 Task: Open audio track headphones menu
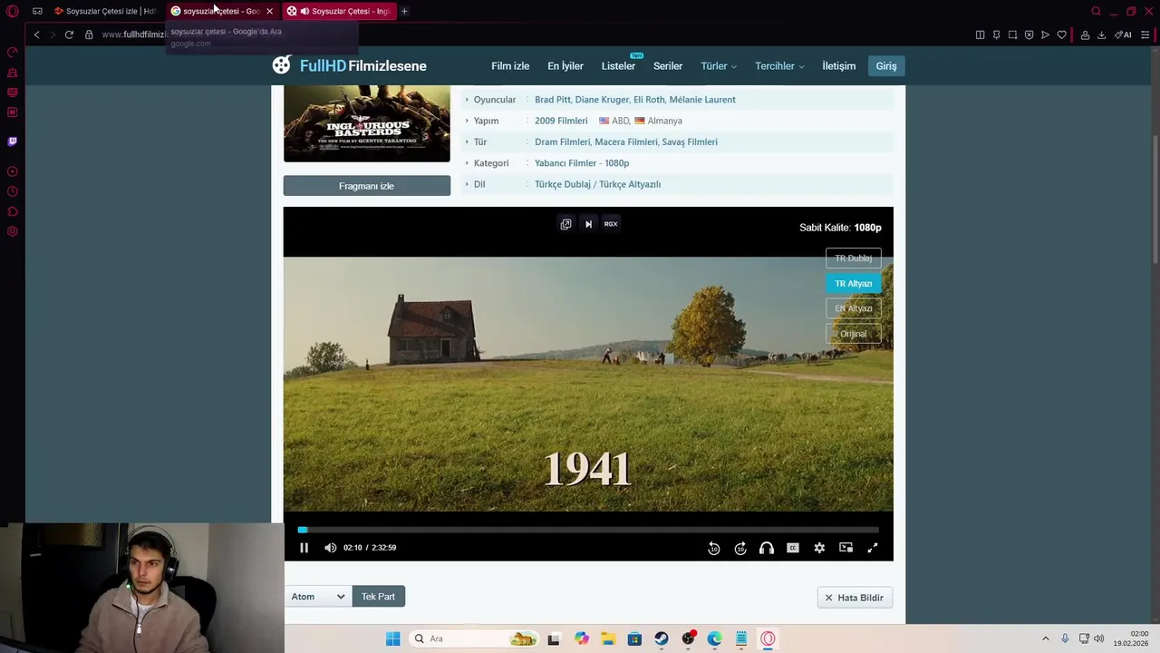click(x=767, y=548)
